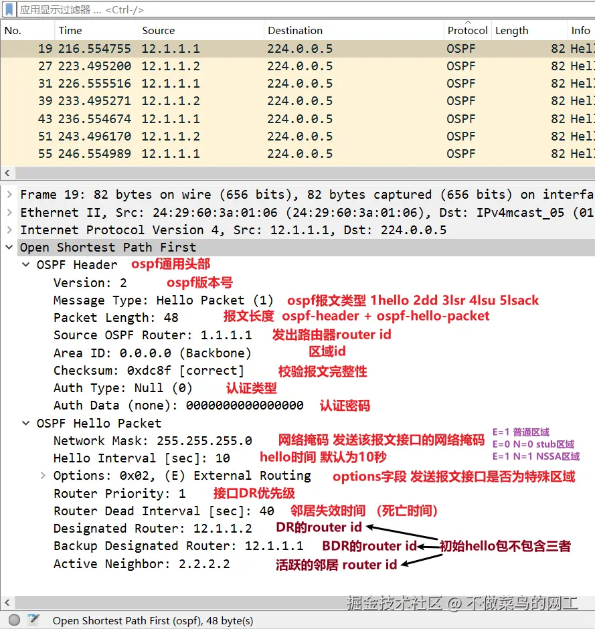Expand the Frame 19 tree node

(x=9, y=195)
